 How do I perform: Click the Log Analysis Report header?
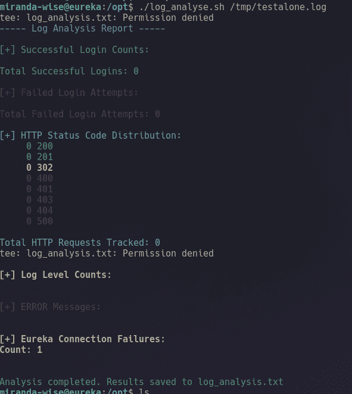(82, 29)
